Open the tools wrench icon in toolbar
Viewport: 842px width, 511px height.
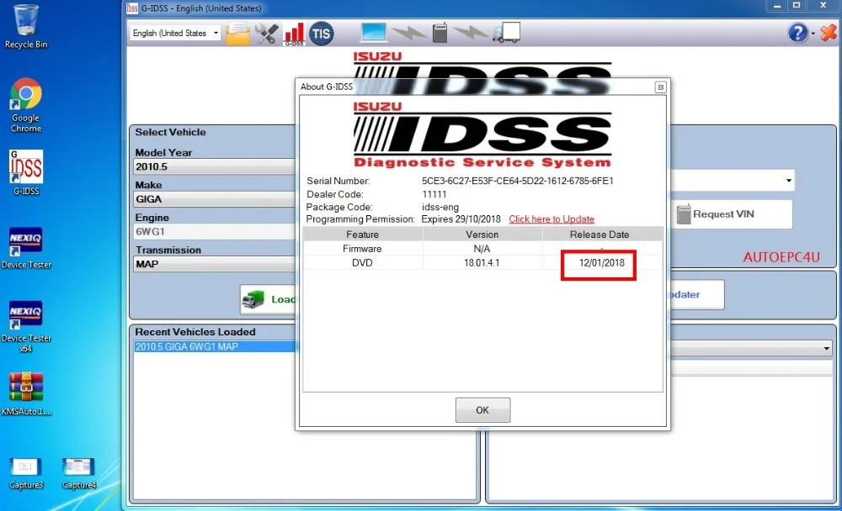pyautogui.click(x=266, y=34)
